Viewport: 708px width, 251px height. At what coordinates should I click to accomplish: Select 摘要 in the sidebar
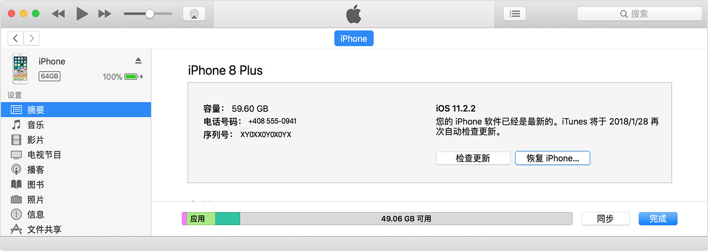[x=35, y=110]
